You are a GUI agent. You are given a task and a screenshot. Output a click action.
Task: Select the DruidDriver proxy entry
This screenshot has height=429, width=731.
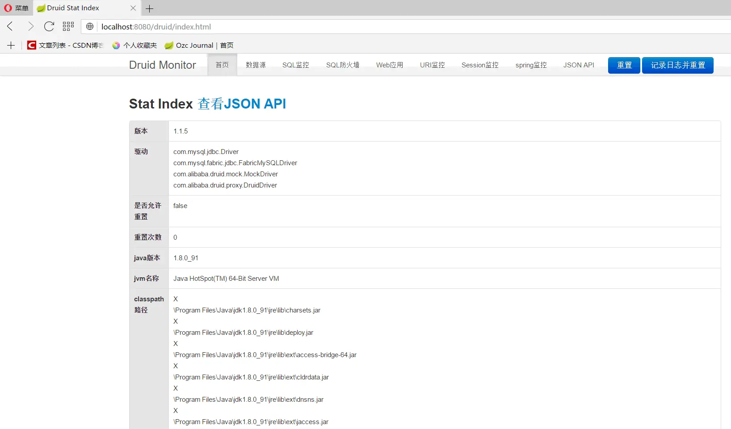[x=225, y=185]
